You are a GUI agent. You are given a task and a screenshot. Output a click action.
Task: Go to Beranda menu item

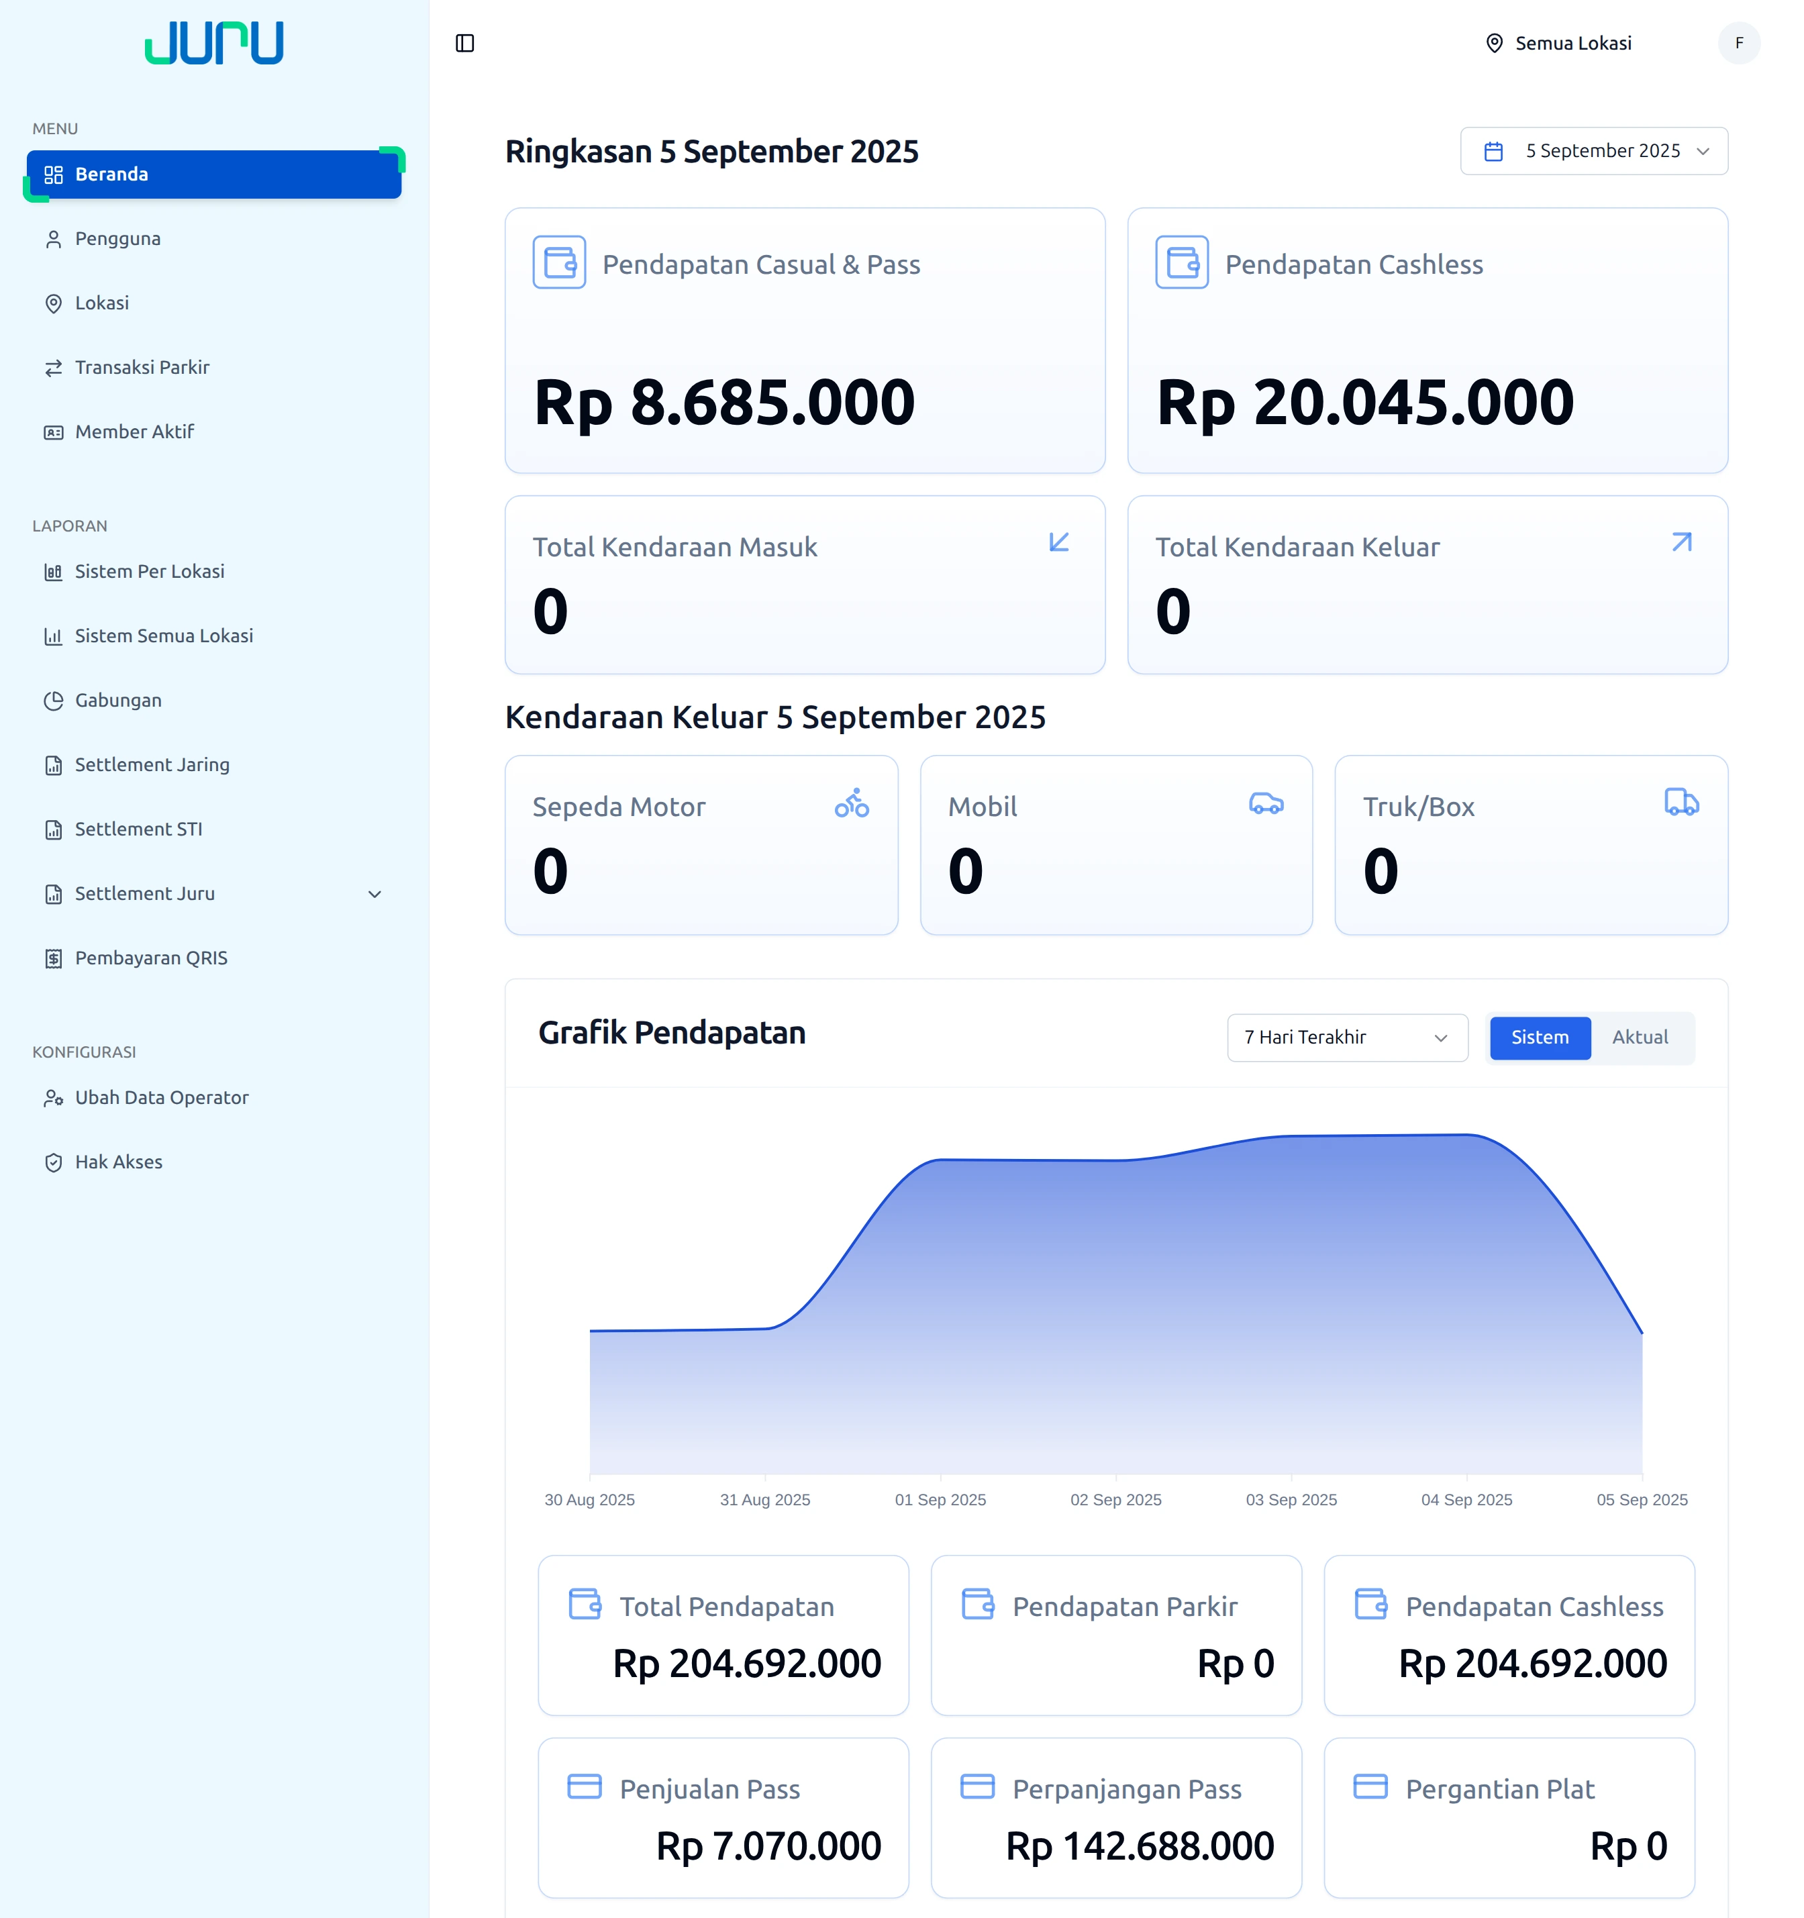click(214, 174)
